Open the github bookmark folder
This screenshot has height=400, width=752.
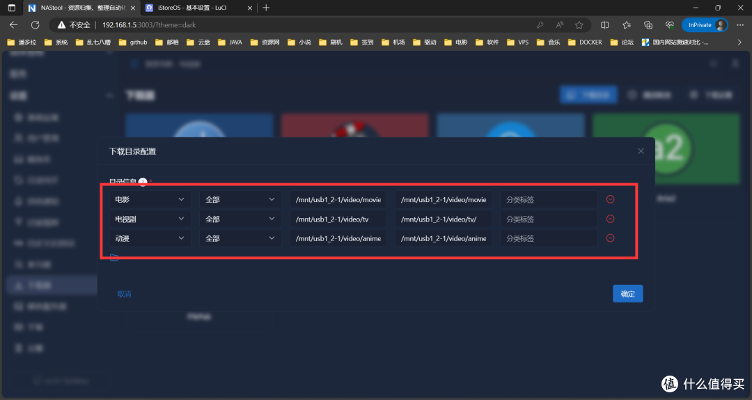[x=133, y=43]
